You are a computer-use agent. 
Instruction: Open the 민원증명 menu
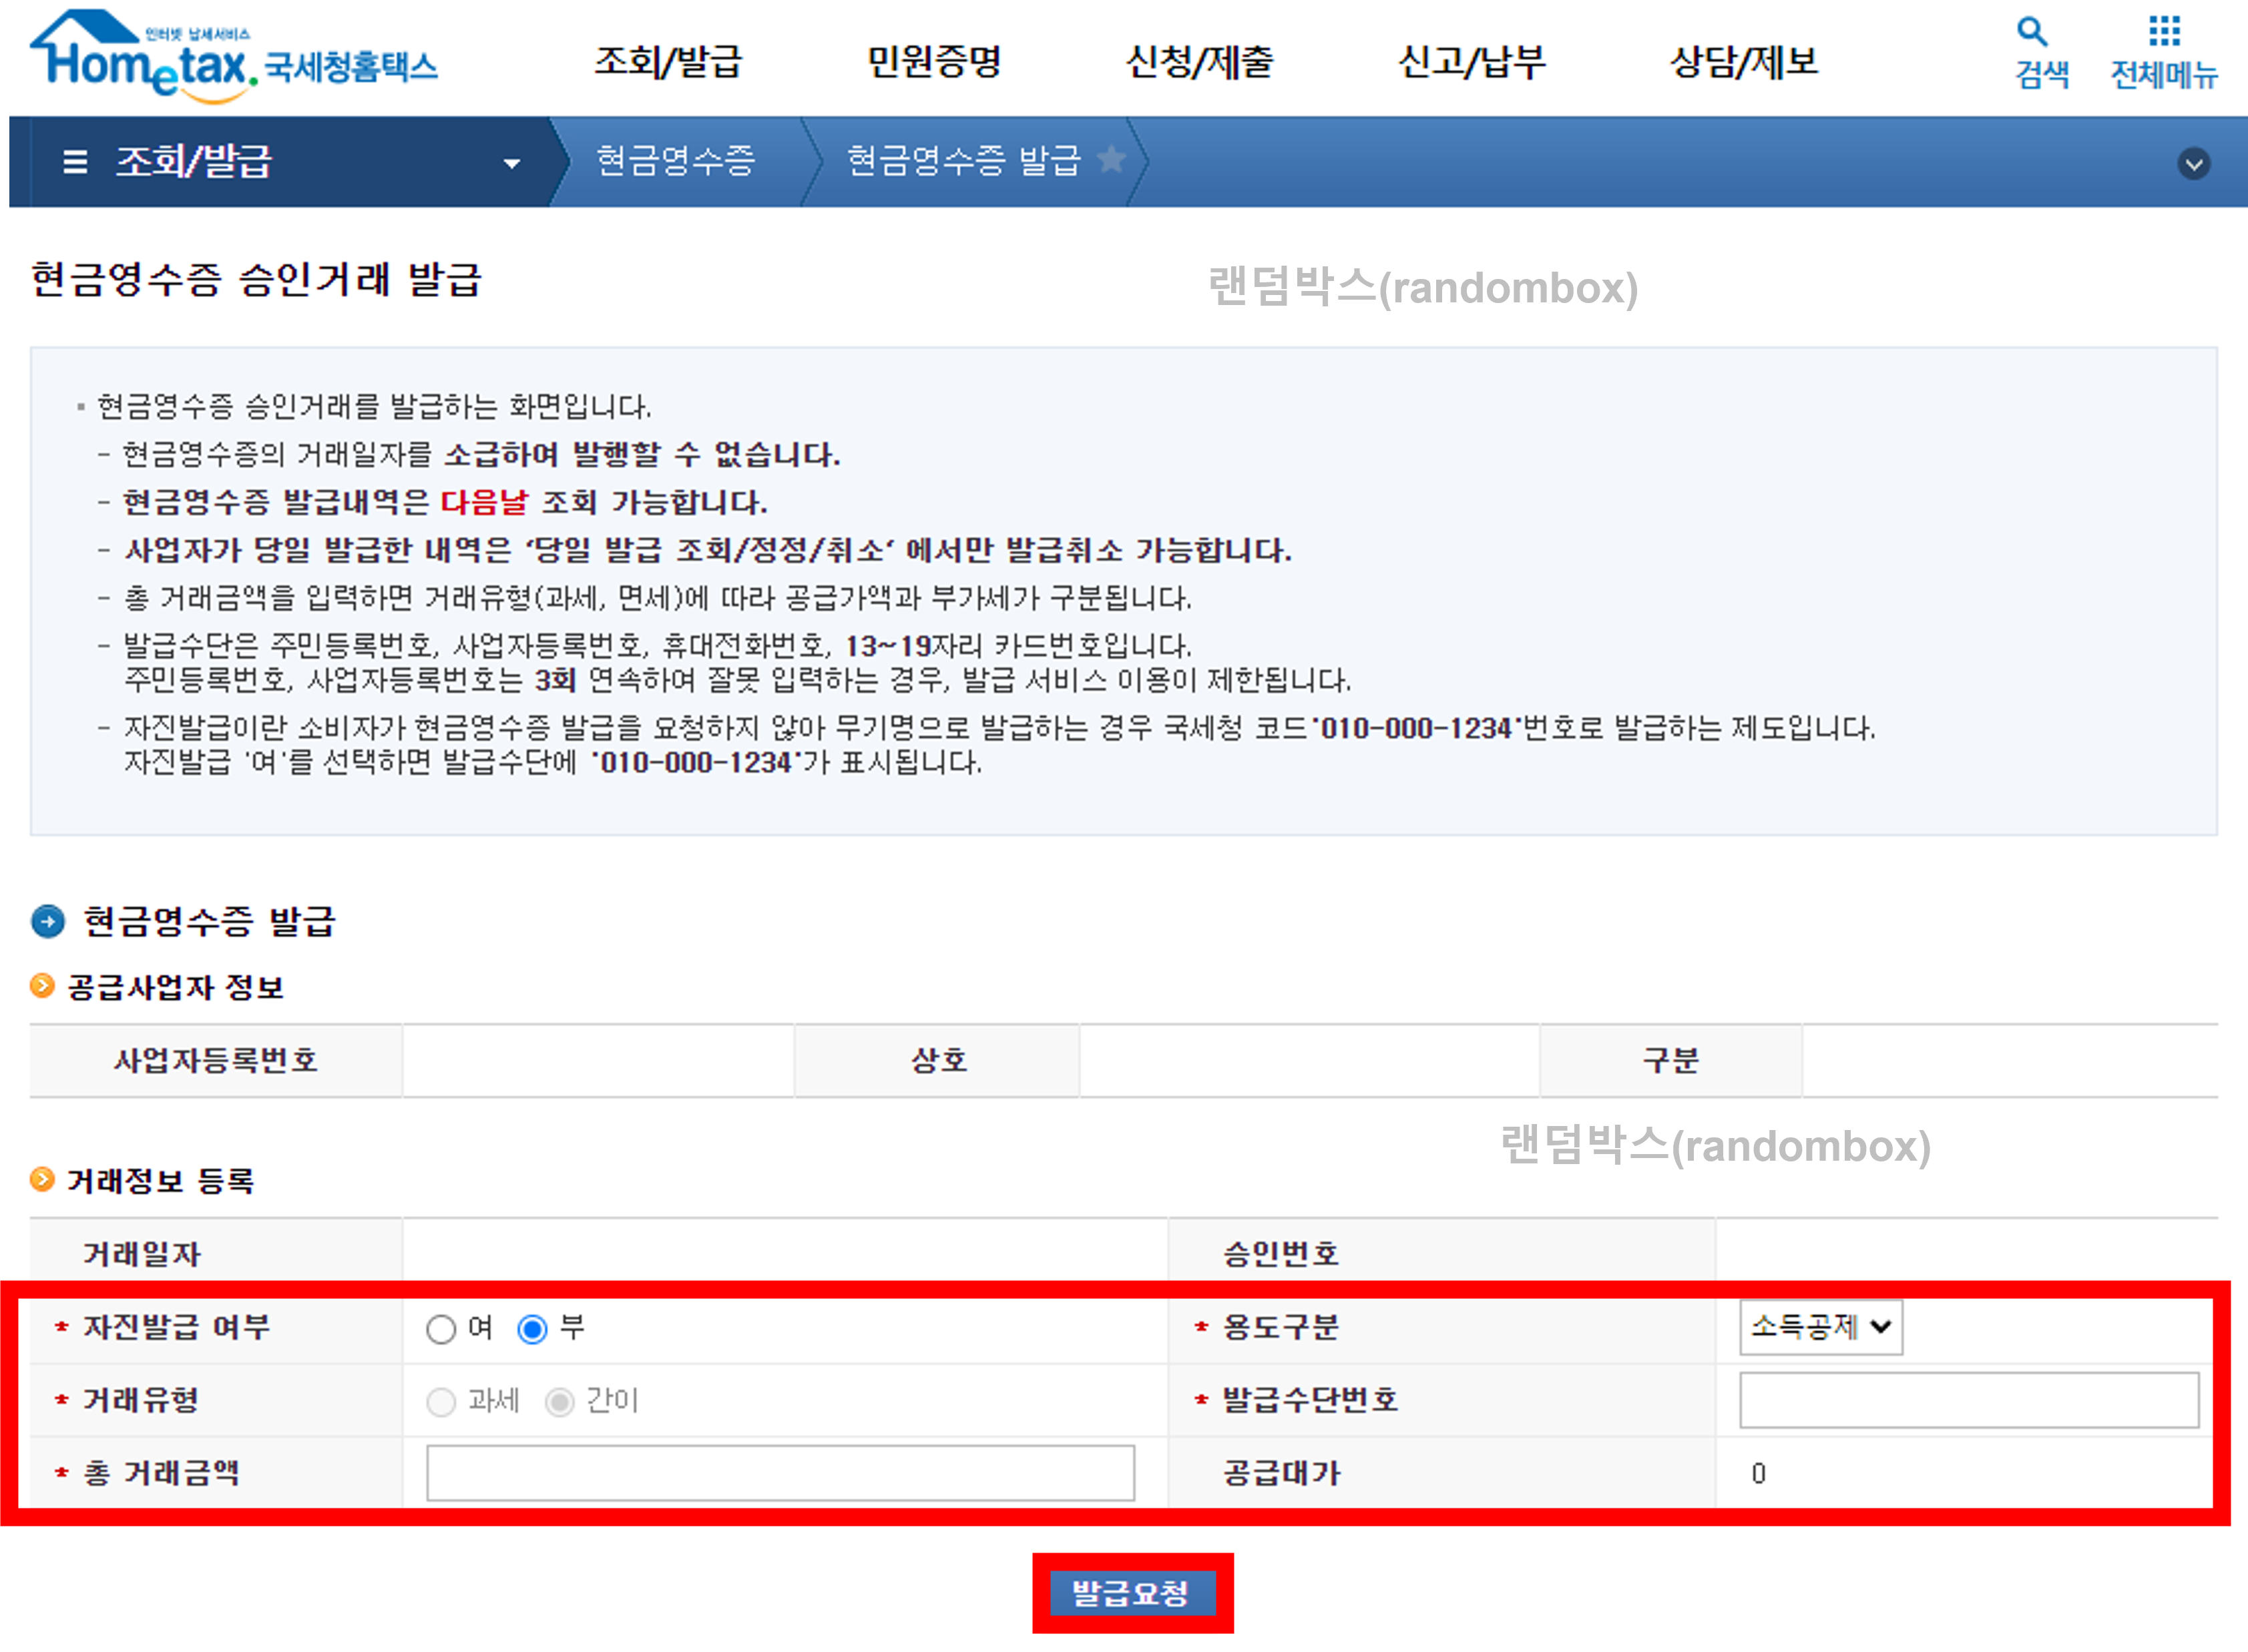(x=934, y=62)
